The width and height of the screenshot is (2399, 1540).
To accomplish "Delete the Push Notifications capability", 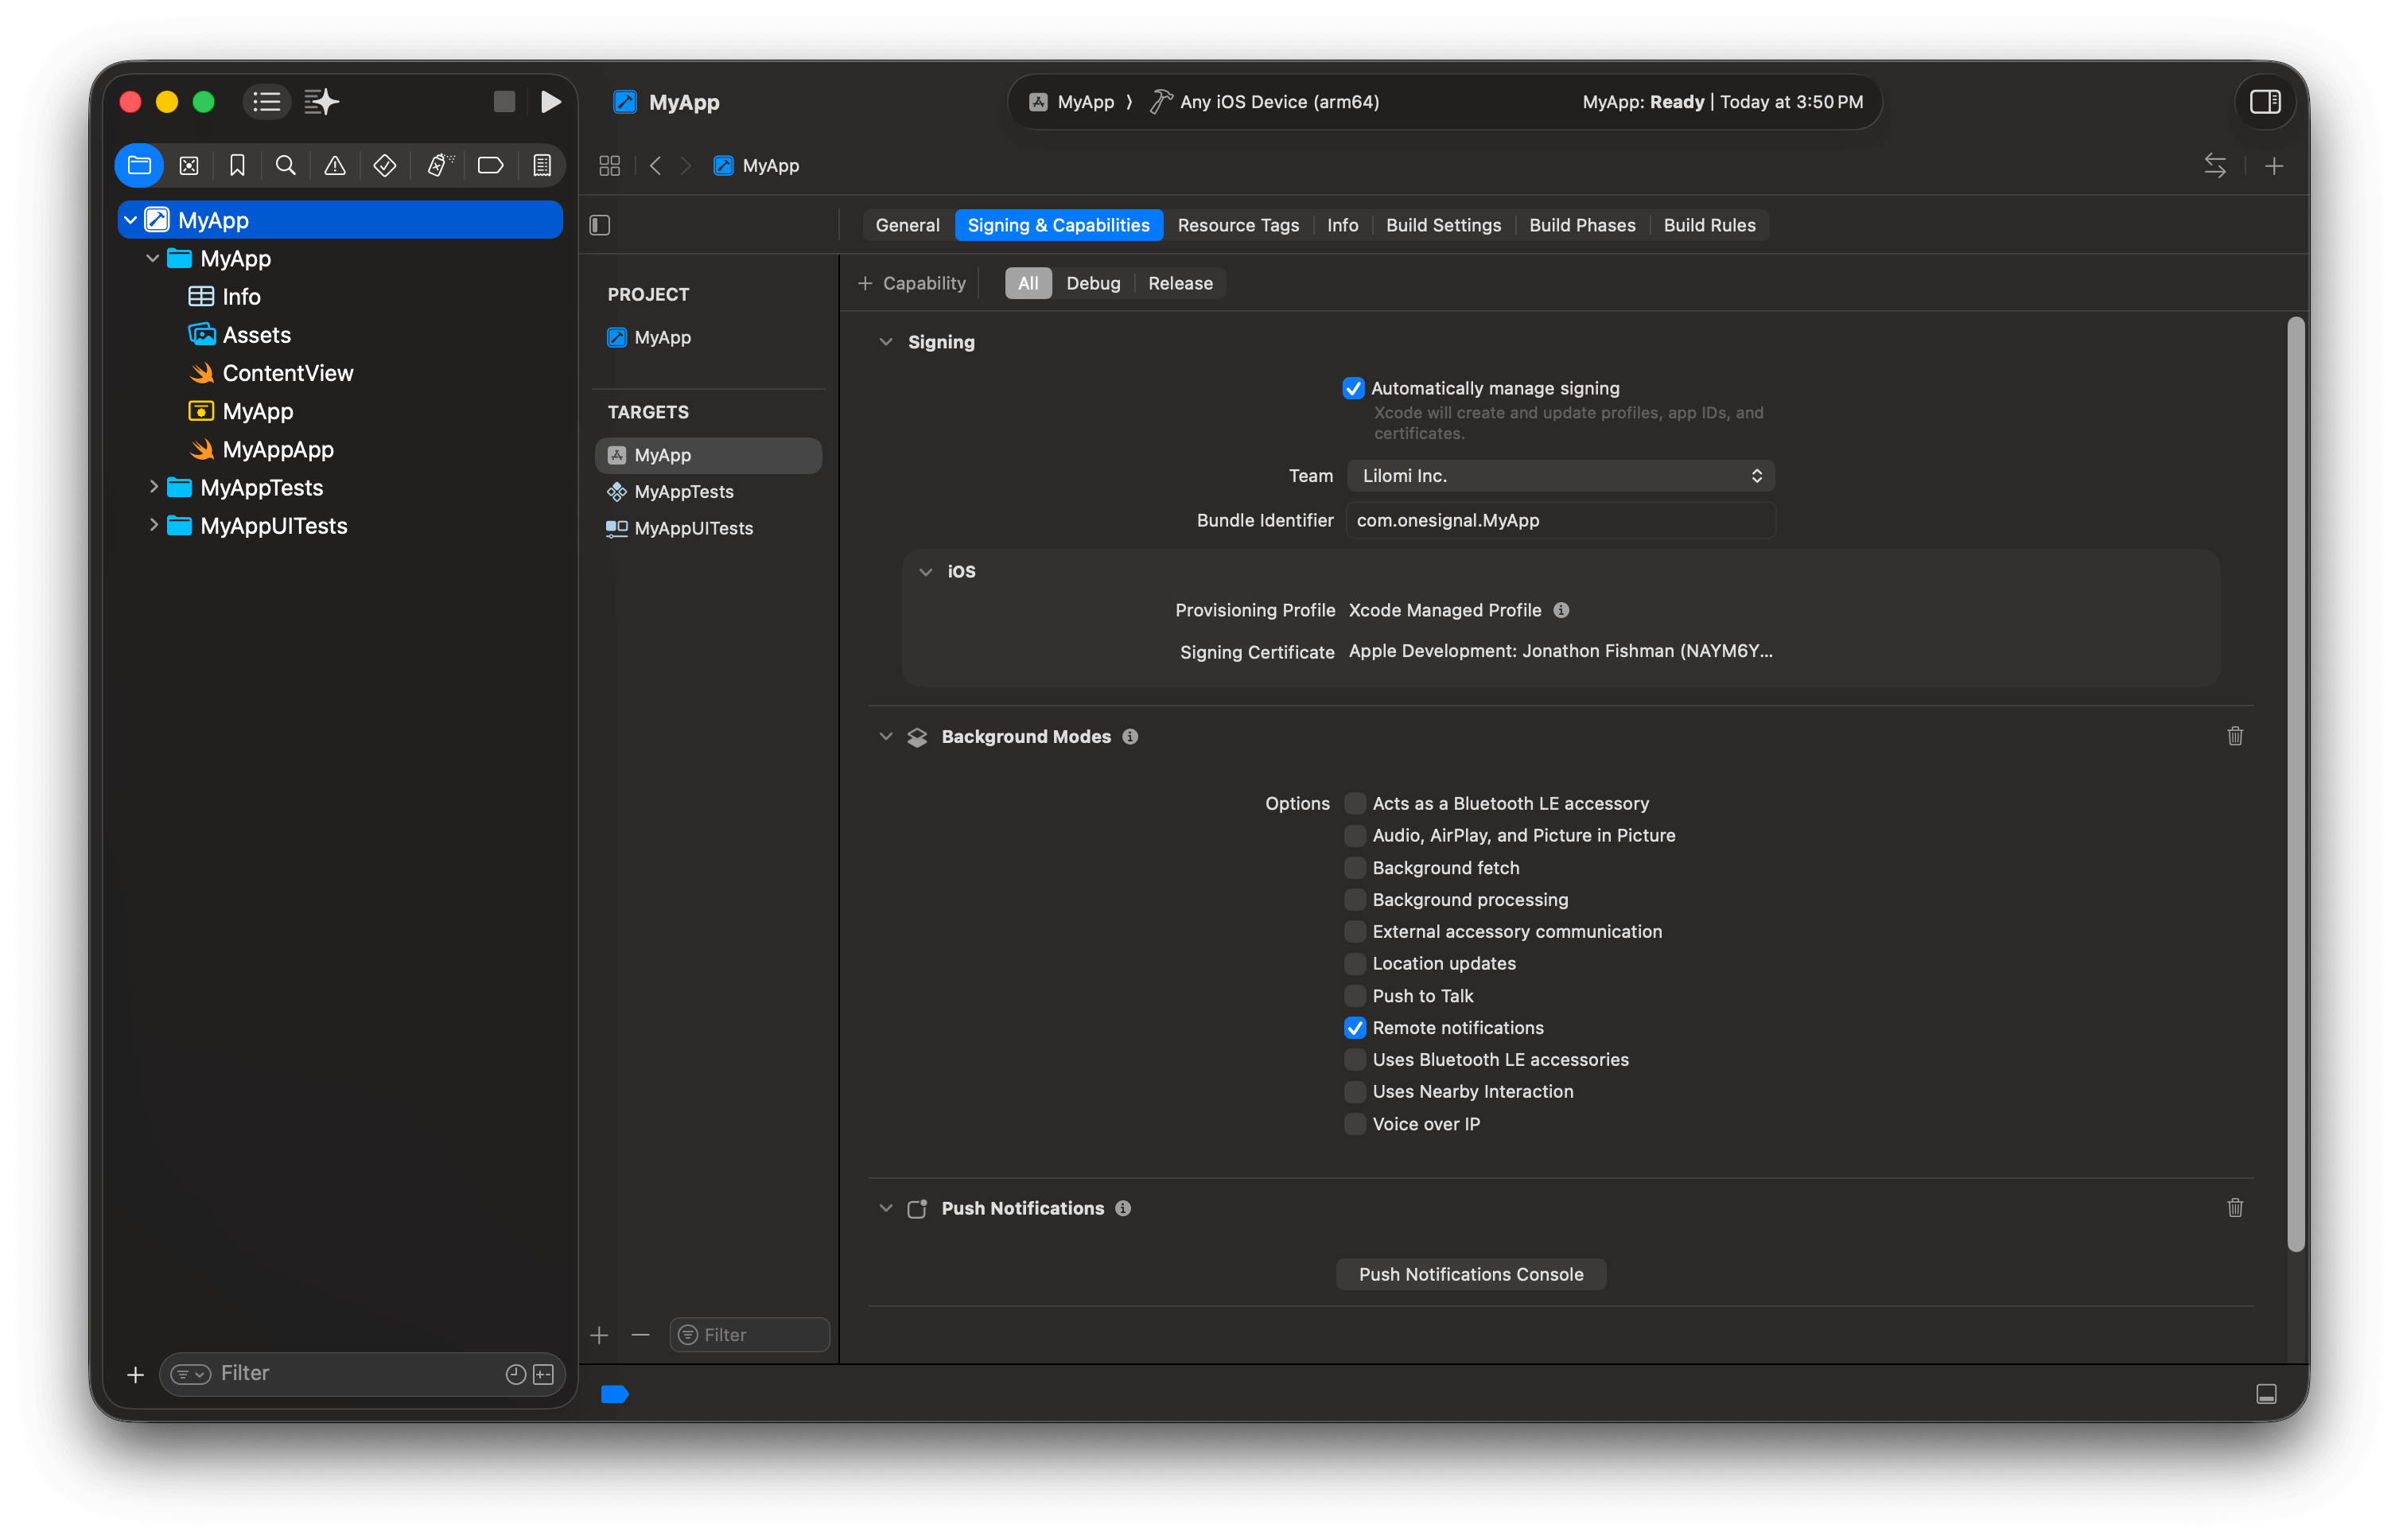I will pos(2235,1208).
